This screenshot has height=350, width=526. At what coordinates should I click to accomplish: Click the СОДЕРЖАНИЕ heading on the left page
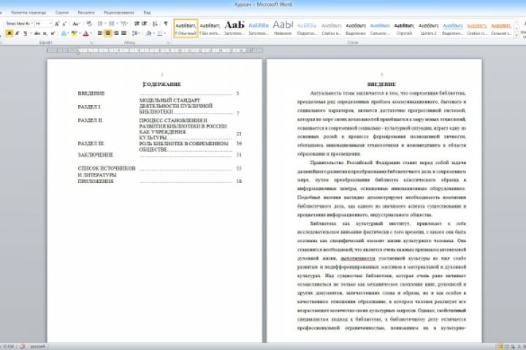click(161, 85)
